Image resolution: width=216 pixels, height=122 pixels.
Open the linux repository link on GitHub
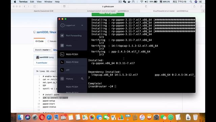point(53,32)
